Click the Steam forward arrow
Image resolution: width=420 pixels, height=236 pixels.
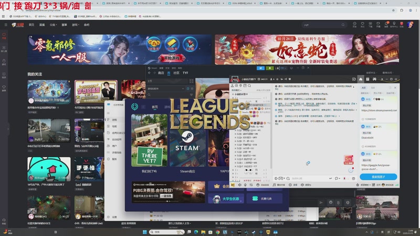point(154,73)
